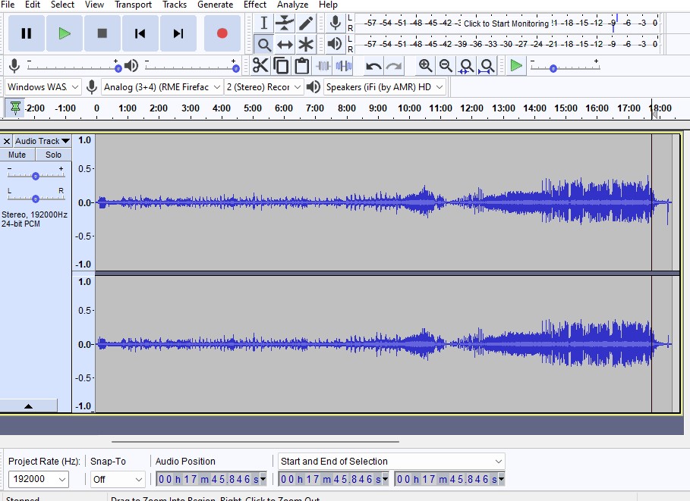The image size is (690, 501).
Task: Click the Audio Position time field
Action: pyautogui.click(x=211, y=479)
